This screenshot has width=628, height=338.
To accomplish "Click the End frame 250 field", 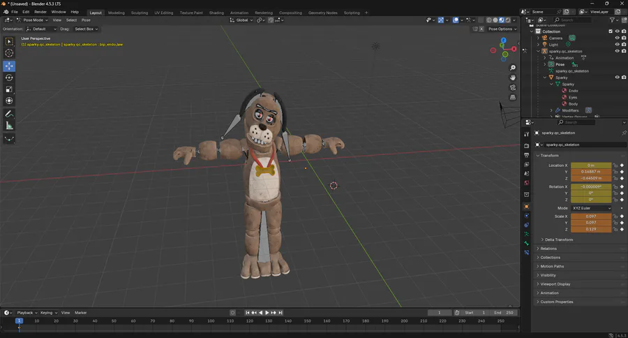I will coord(504,313).
